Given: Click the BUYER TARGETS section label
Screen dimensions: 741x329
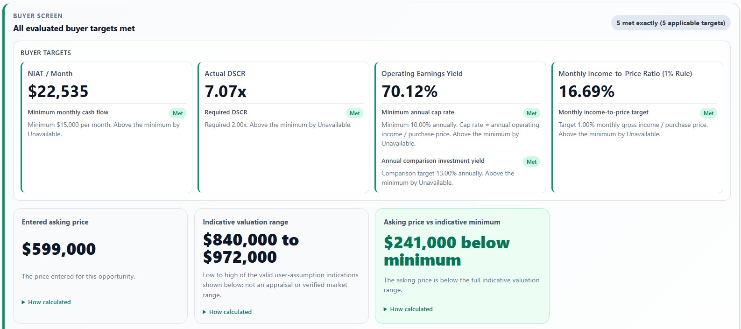Looking at the screenshot, I should (x=46, y=53).
